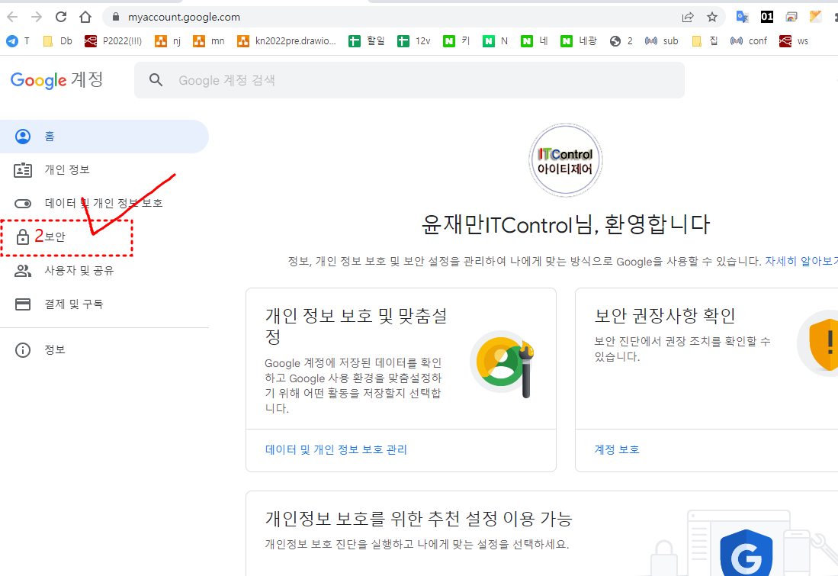Reload the page with the refresh icon

(x=61, y=17)
